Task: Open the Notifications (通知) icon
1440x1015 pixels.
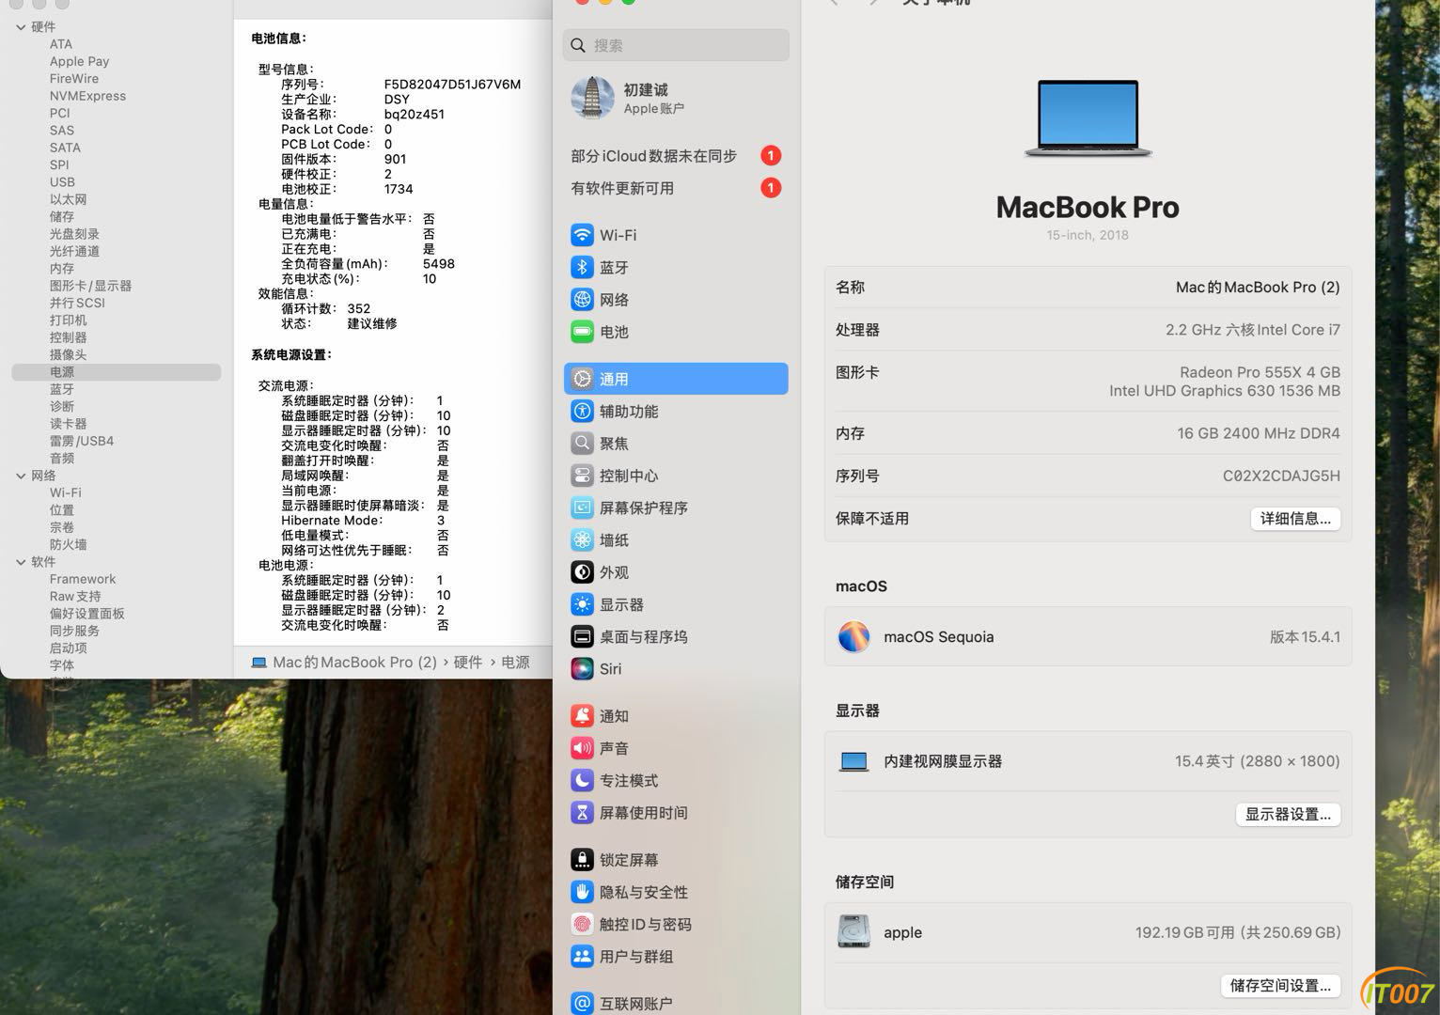Action: click(x=582, y=716)
